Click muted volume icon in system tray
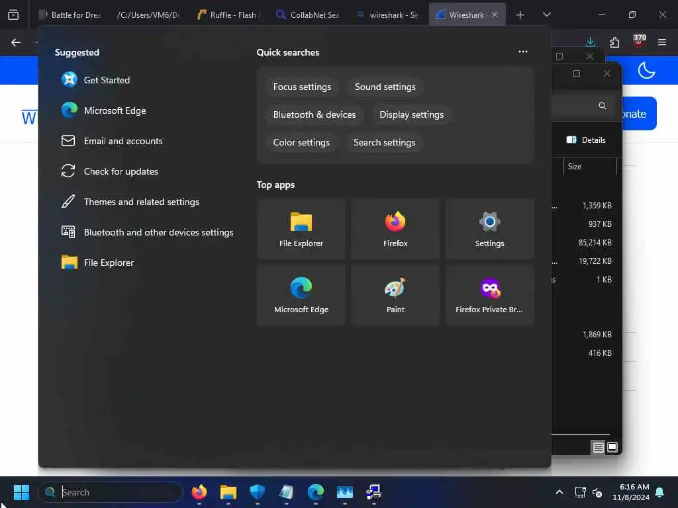Viewport: 678px width, 508px height. 597,492
